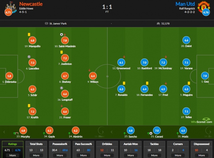Click Murphy's 6.8 substitute rating circle
This screenshot has height=158, width=214.
(x=23, y=131)
